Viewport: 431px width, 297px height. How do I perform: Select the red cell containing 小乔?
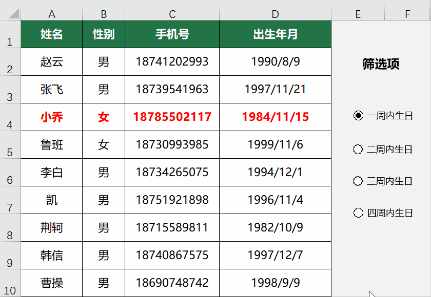[52, 117]
